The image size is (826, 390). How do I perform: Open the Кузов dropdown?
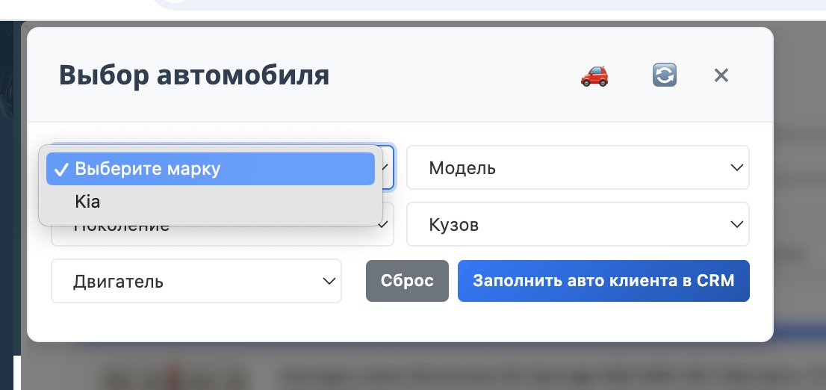point(577,224)
